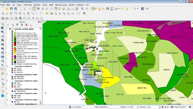This screenshot has width=193, height=109.
Task: Click the Identify Features tool
Action: coord(83,9)
